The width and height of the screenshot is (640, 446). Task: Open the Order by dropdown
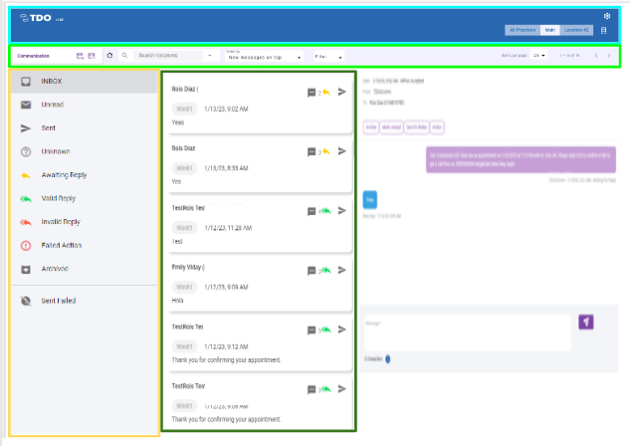point(264,57)
